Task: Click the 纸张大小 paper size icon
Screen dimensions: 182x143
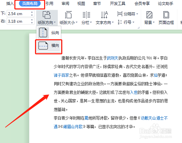Action: (x=68, y=15)
